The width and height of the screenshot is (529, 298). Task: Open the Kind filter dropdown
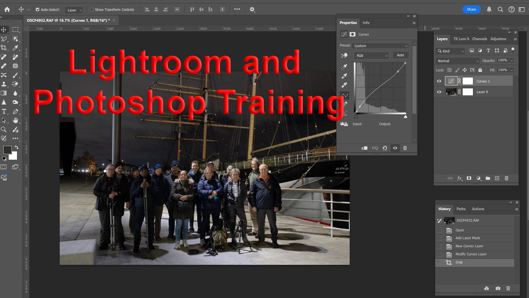(x=450, y=51)
